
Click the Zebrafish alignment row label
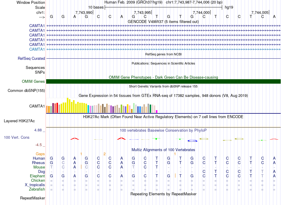[37, 189]
